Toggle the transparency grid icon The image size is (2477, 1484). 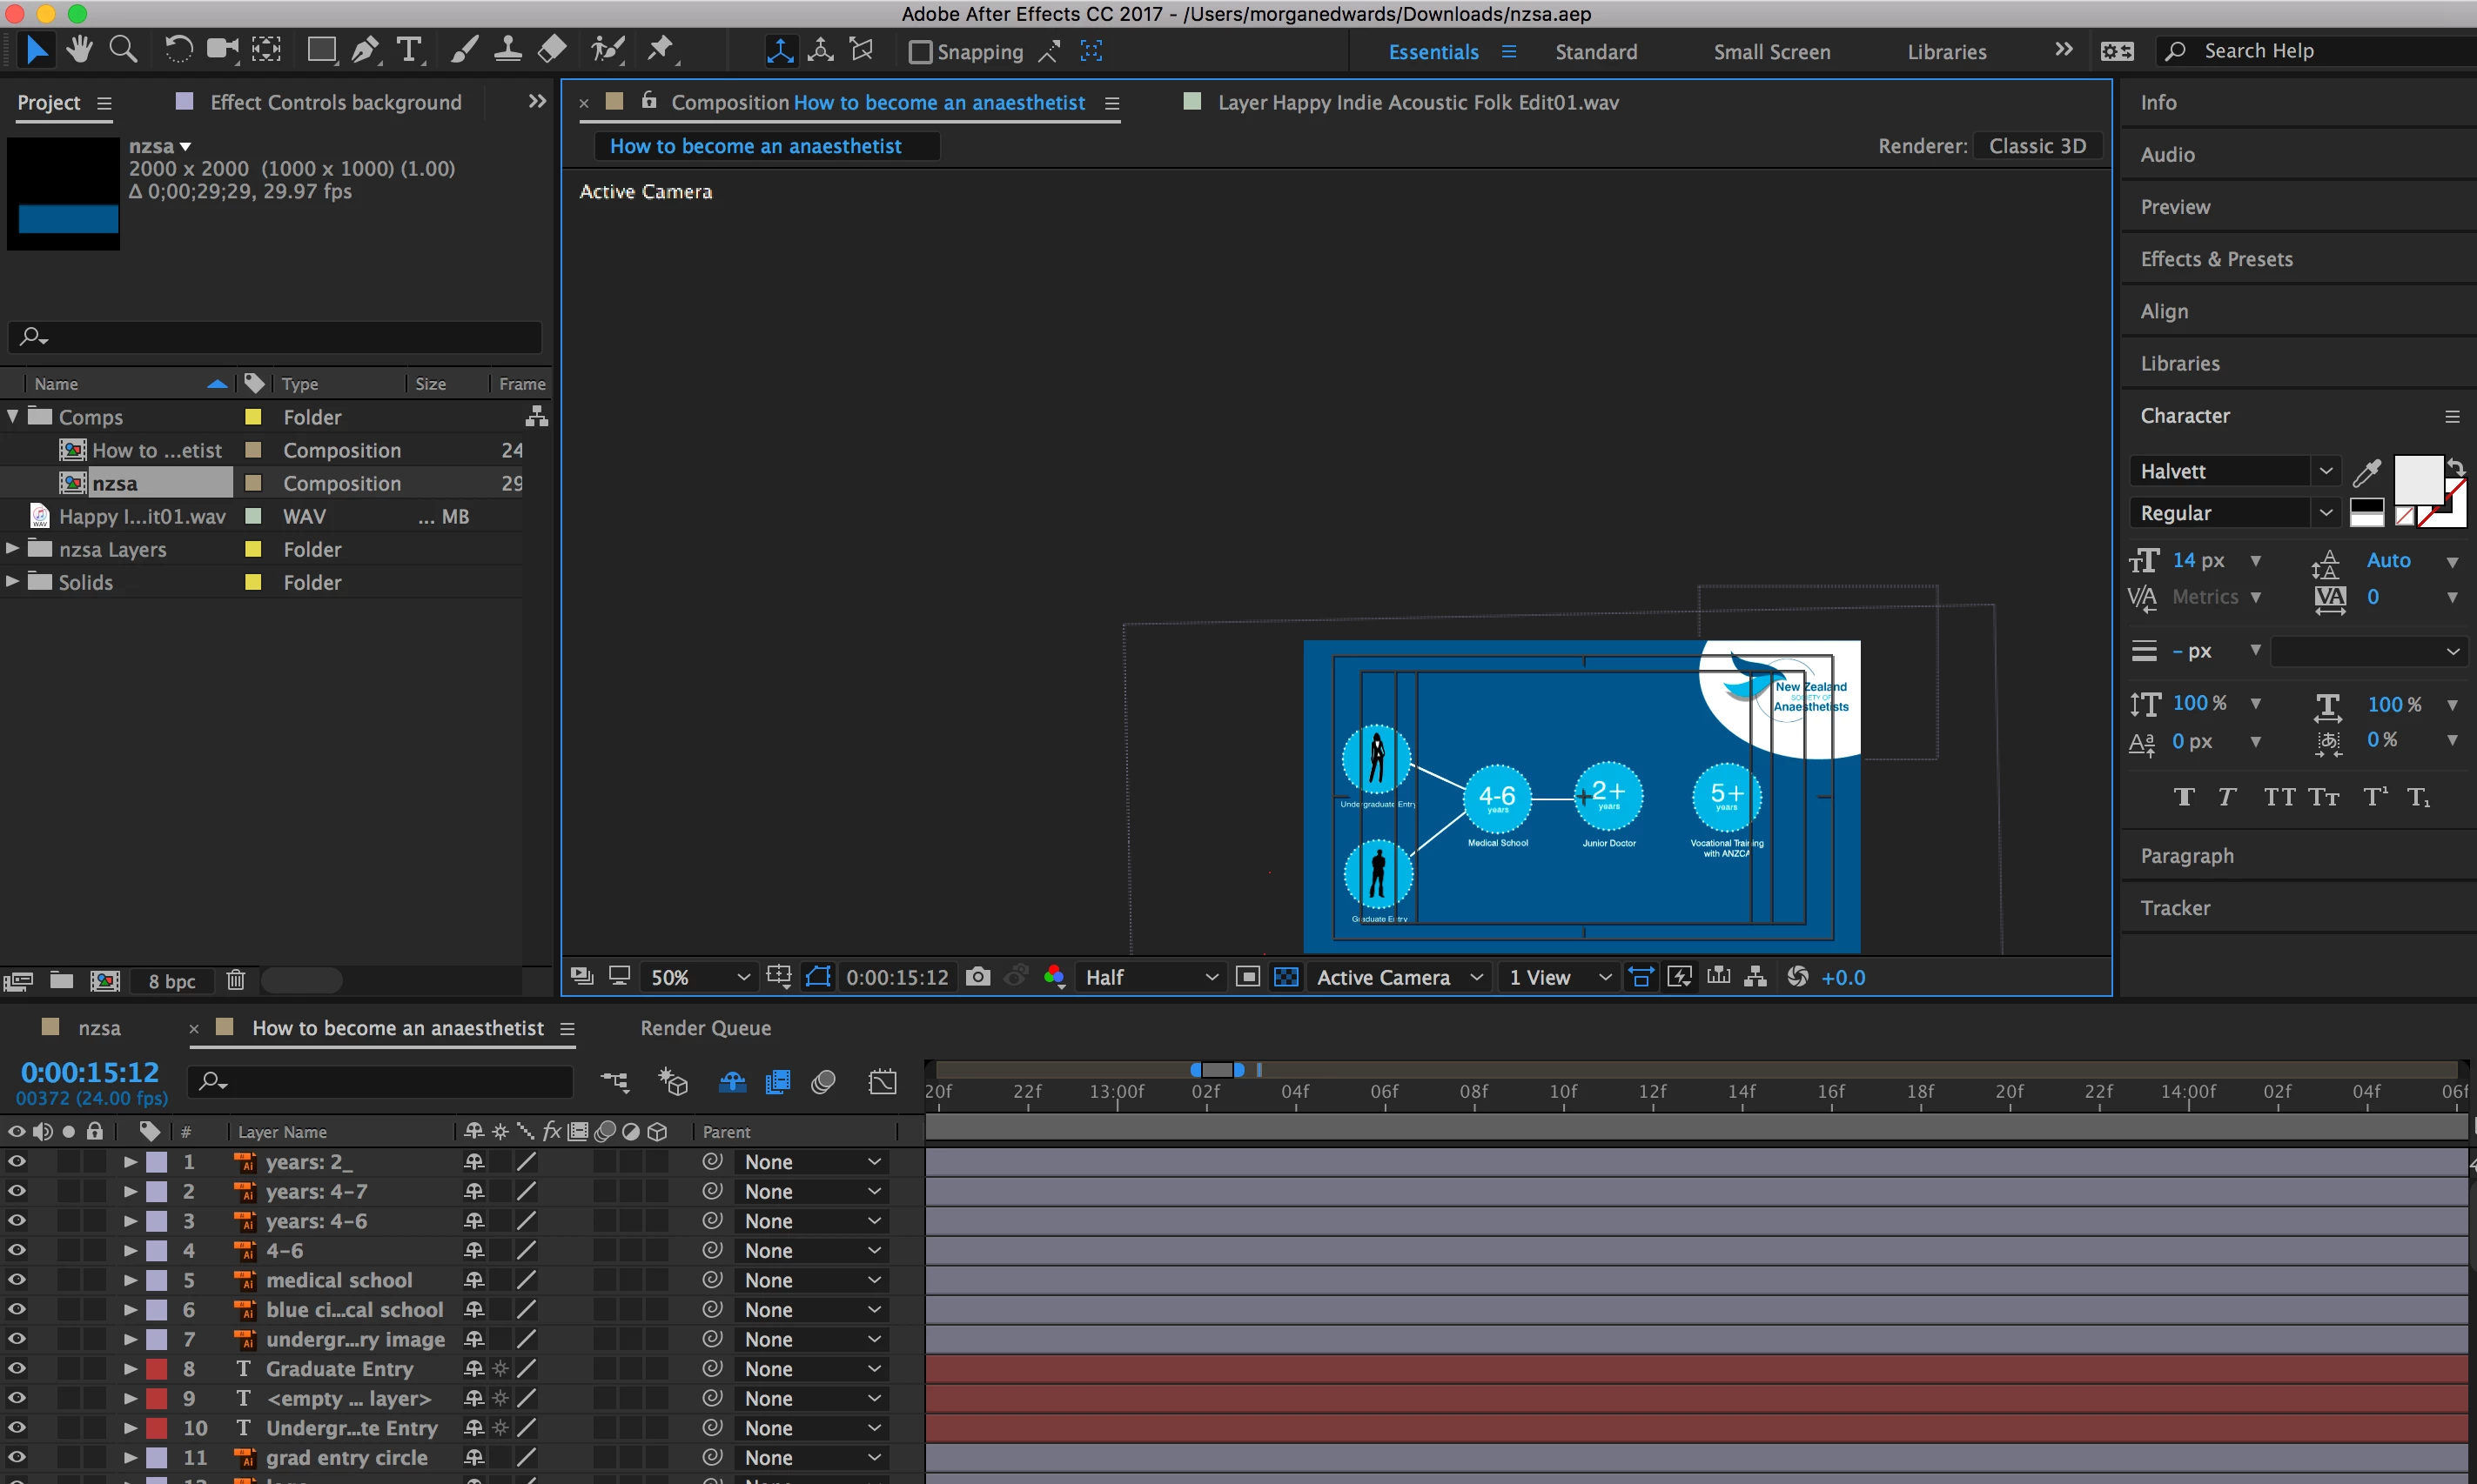(1285, 977)
